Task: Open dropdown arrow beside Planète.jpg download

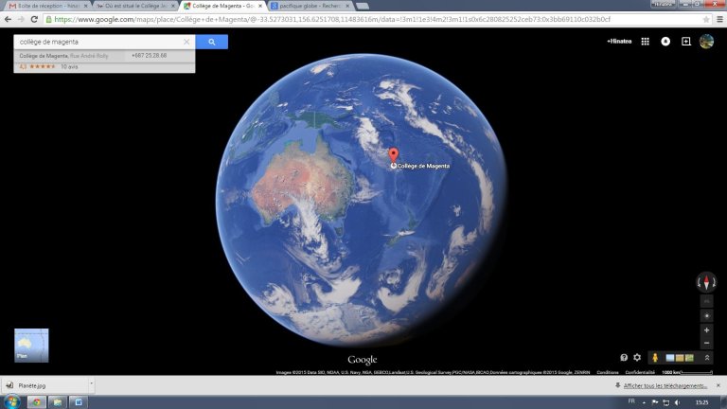Action: (x=91, y=385)
